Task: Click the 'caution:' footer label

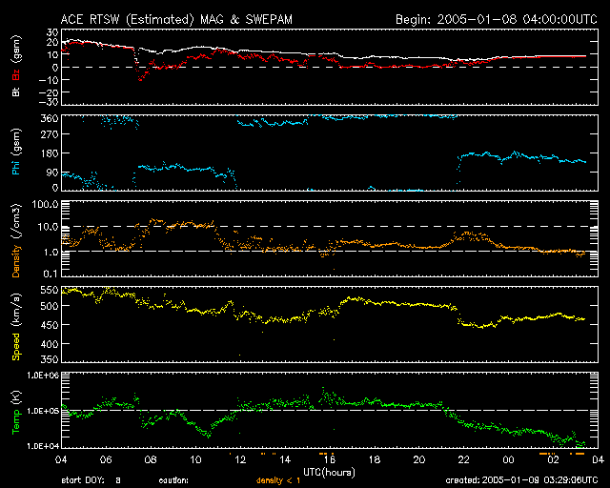Action: coord(173,480)
